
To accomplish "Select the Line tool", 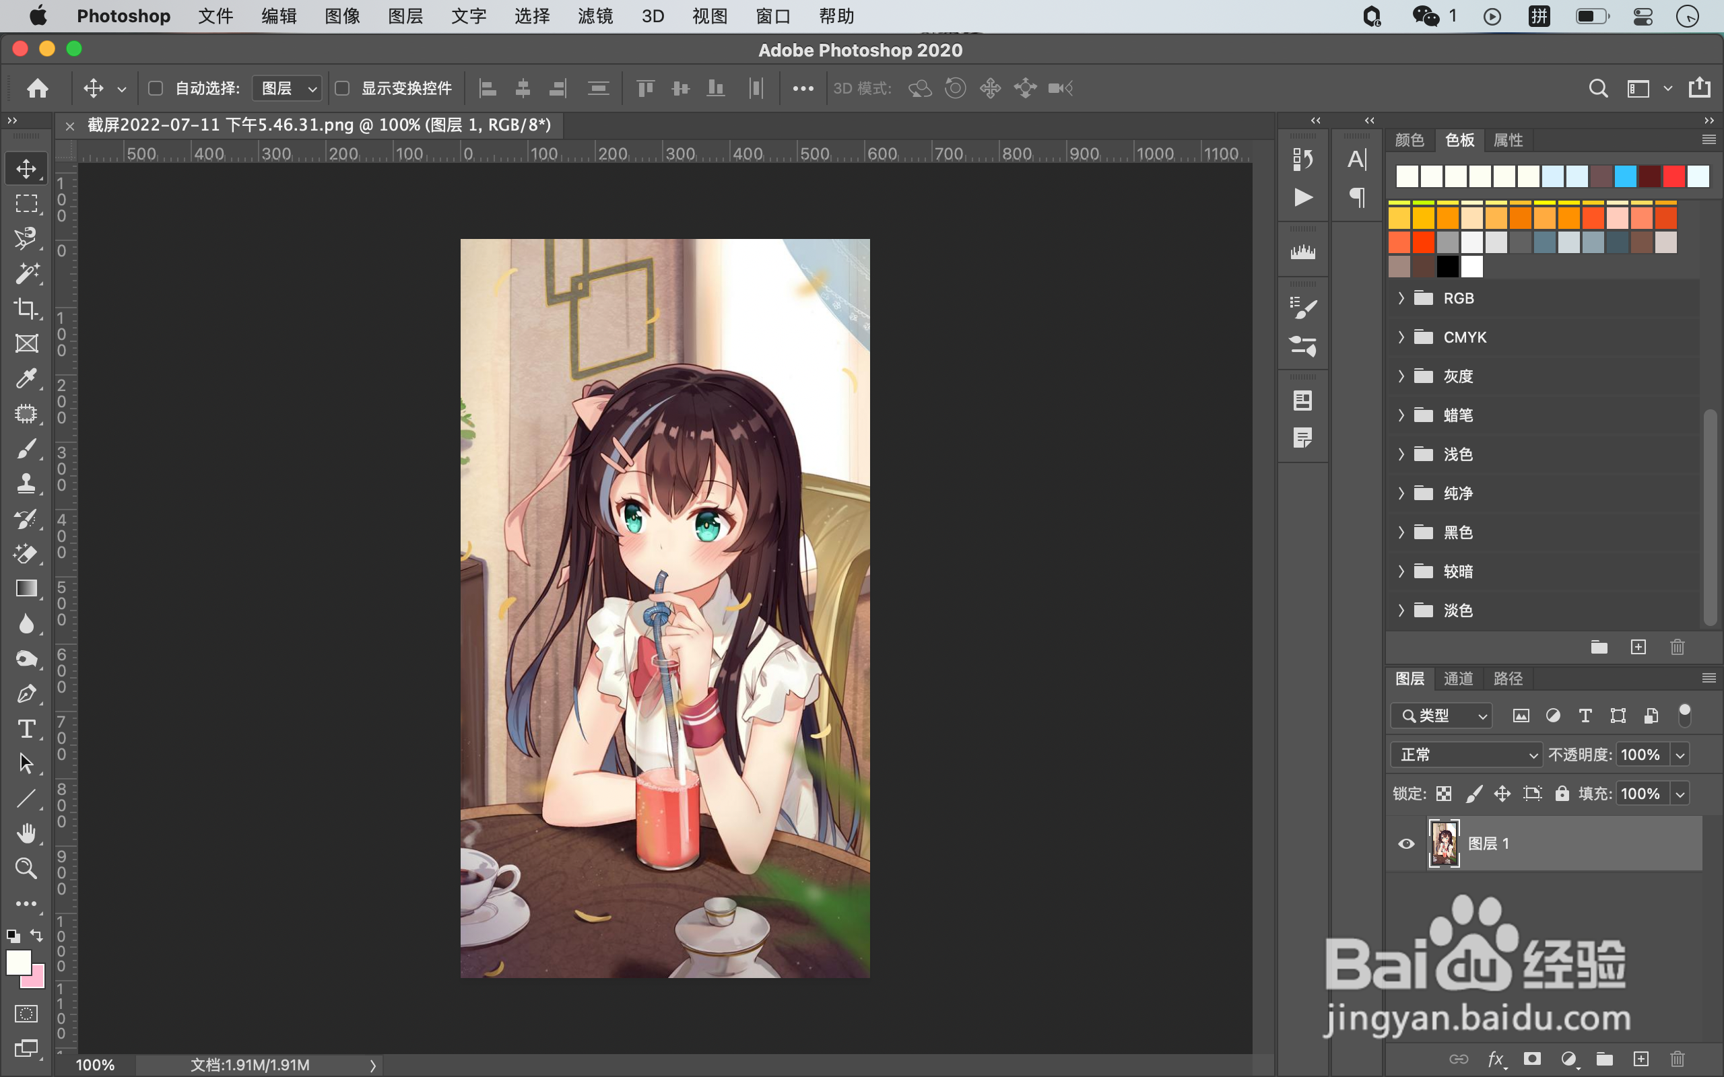I will click(27, 798).
